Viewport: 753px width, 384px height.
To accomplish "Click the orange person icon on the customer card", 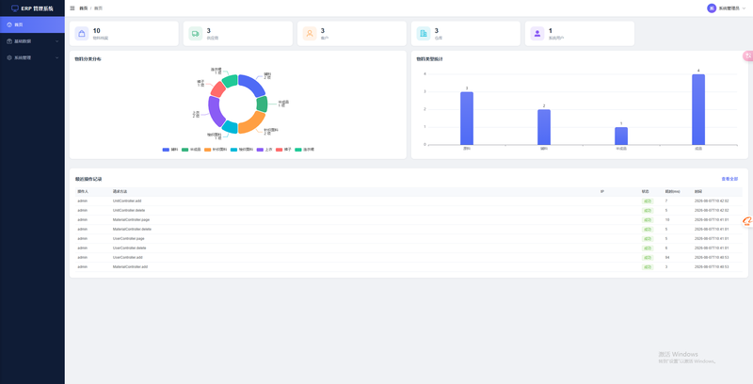I will pos(310,34).
